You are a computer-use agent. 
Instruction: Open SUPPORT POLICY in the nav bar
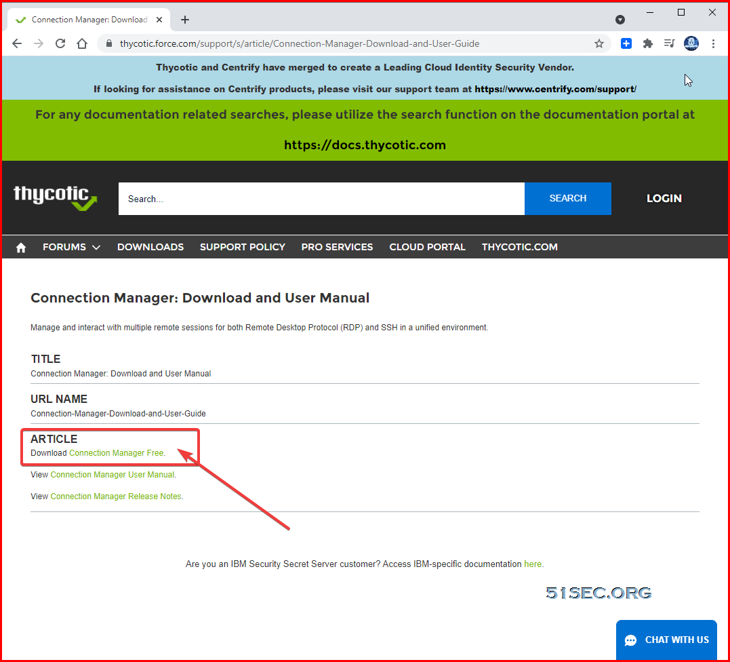[243, 248]
